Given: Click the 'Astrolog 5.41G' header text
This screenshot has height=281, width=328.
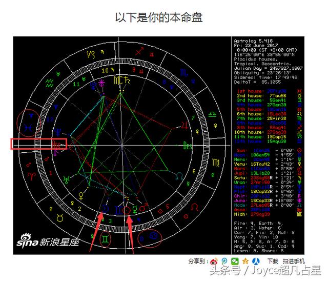Looking at the screenshot, I should 253,41.
